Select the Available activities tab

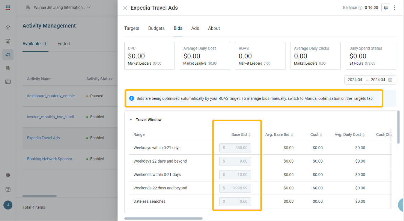pos(35,44)
